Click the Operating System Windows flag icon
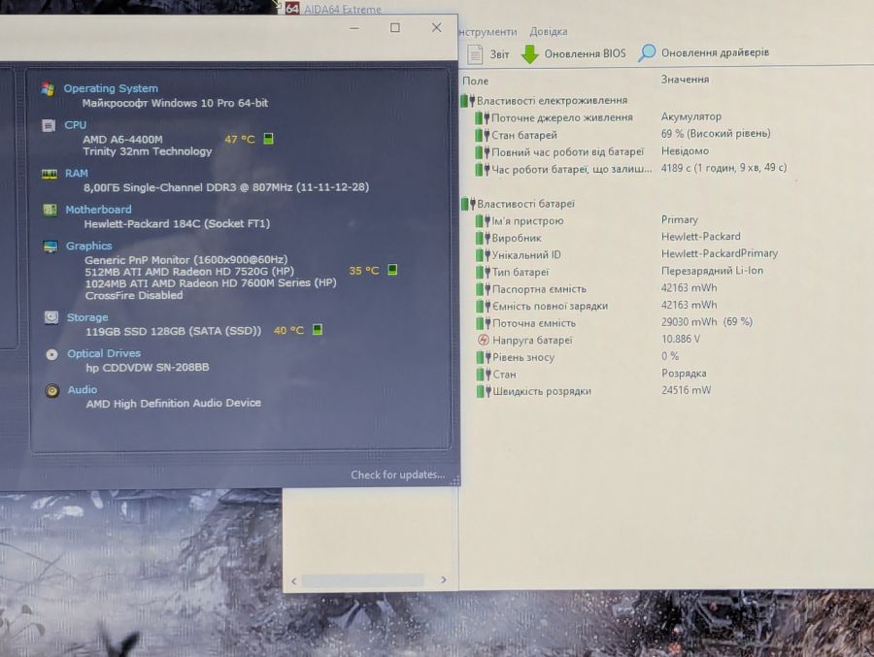 [x=48, y=89]
